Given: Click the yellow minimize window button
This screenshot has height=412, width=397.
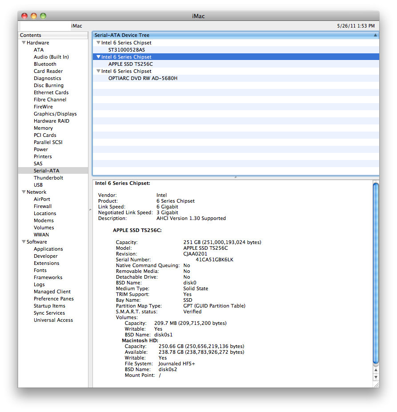Looking at the screenshot, I should [x=34, y=16].
